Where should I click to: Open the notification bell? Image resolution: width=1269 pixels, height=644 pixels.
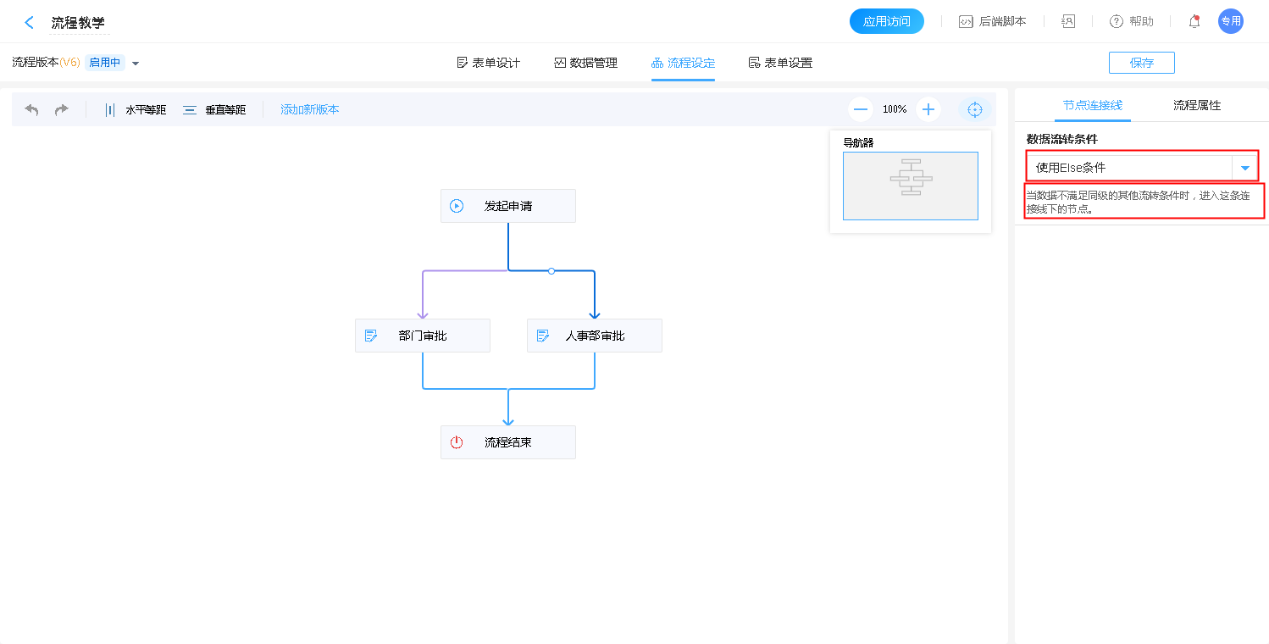1194,22
